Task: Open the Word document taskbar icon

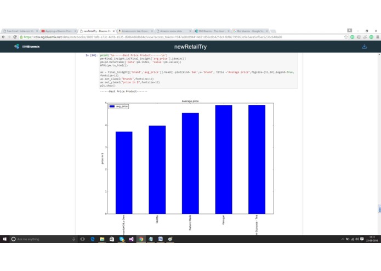Action: click(x=161, y=239)
